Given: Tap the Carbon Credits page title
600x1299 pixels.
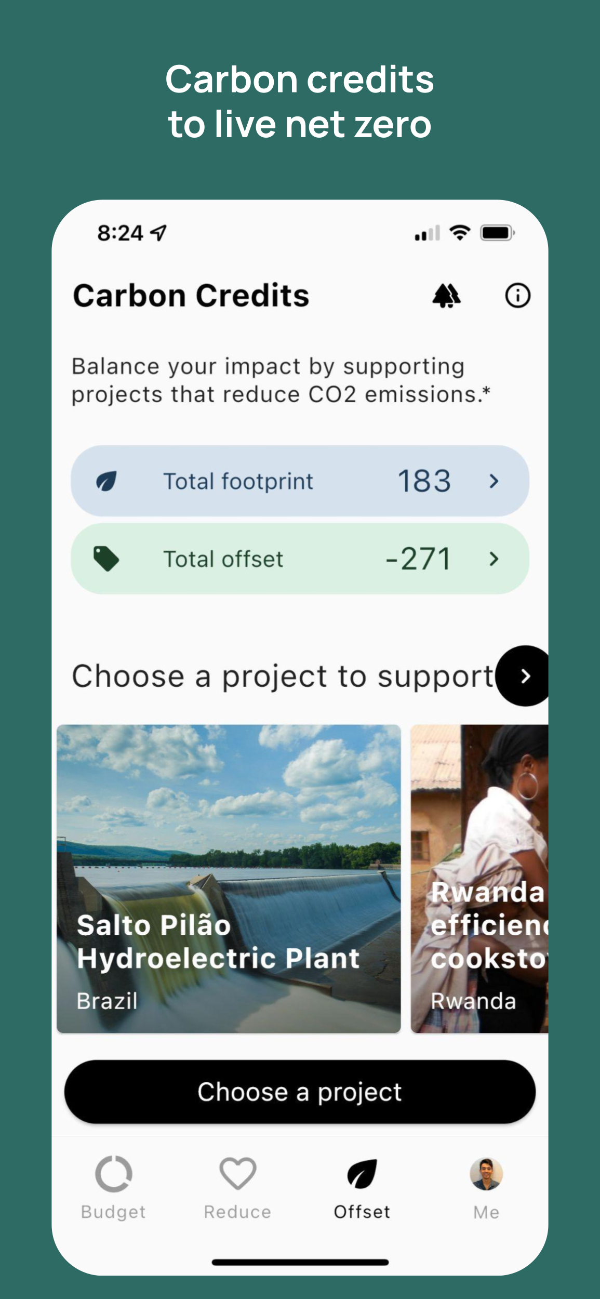Looking at the screenshot, I should pyautogui.click(x=191, y=296).
